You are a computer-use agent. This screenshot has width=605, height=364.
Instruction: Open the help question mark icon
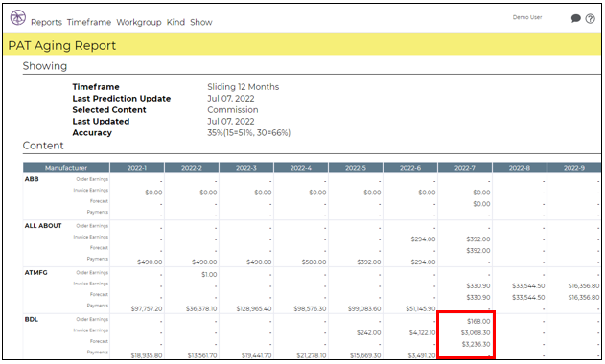pyautogui.click(x=590, y=18)
